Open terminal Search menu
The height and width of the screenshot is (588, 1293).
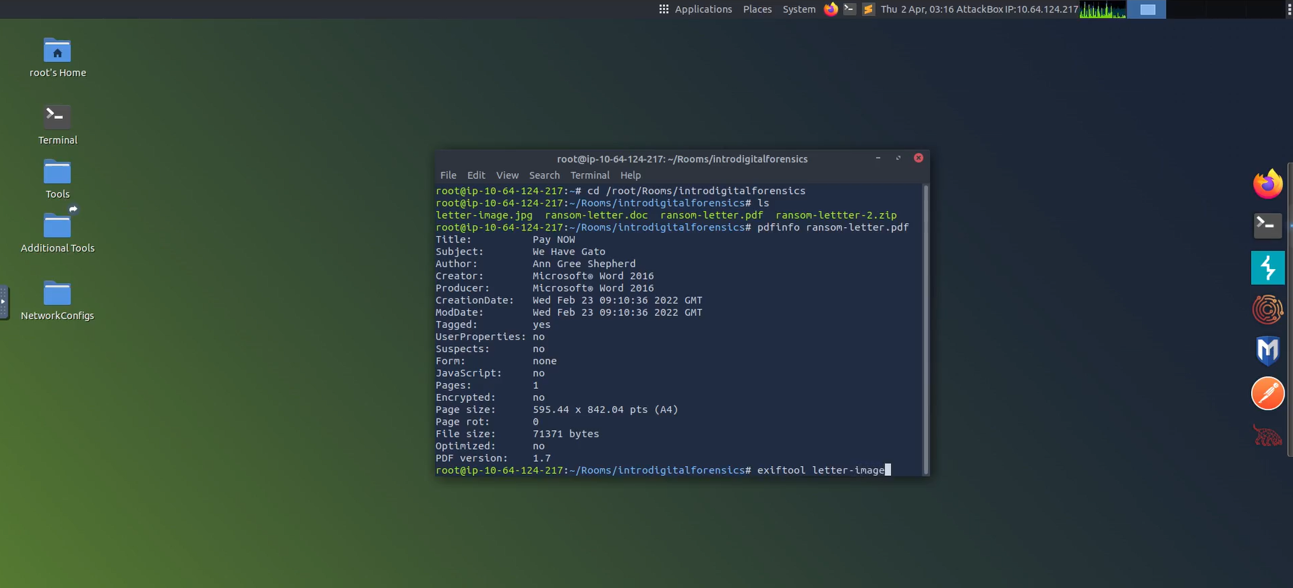[544, 175]
